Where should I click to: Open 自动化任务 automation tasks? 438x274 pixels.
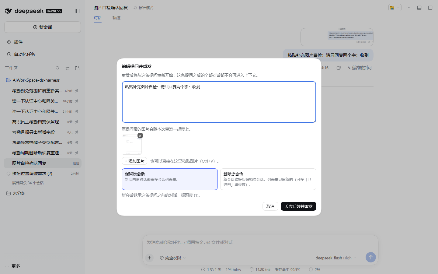tap(43, 54)
